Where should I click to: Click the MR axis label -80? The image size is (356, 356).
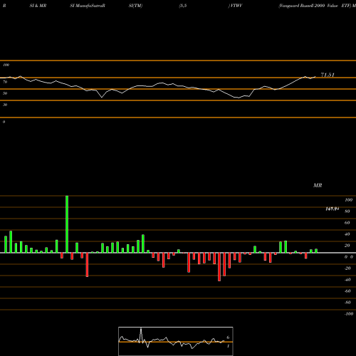[x=347, y=303]
